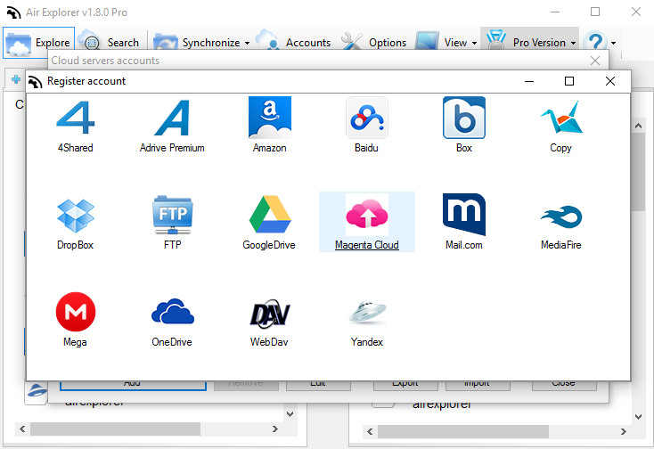Choose the Mail.com account icon
The height and width of the screenshot is (449, 654).
click(464, 215)
